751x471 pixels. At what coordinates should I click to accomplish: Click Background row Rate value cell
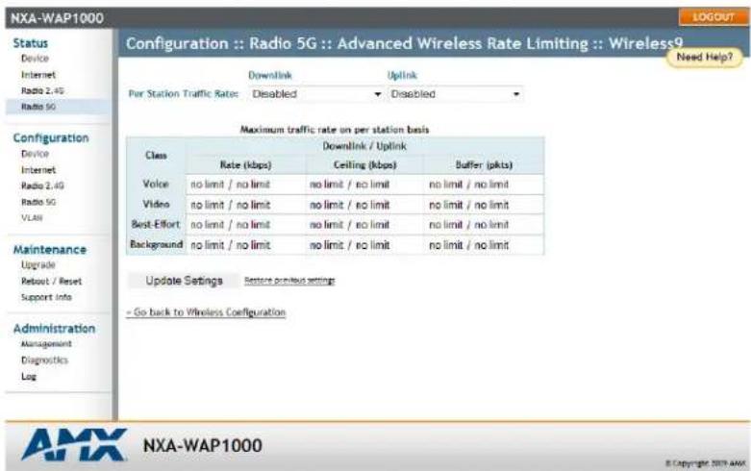pos(246,245)
